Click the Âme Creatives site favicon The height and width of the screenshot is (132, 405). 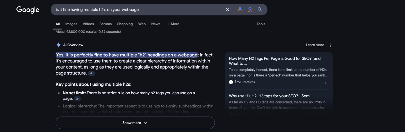(x=231, y=82)
